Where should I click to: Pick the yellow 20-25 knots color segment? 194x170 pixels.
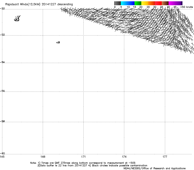click(145, 3)
